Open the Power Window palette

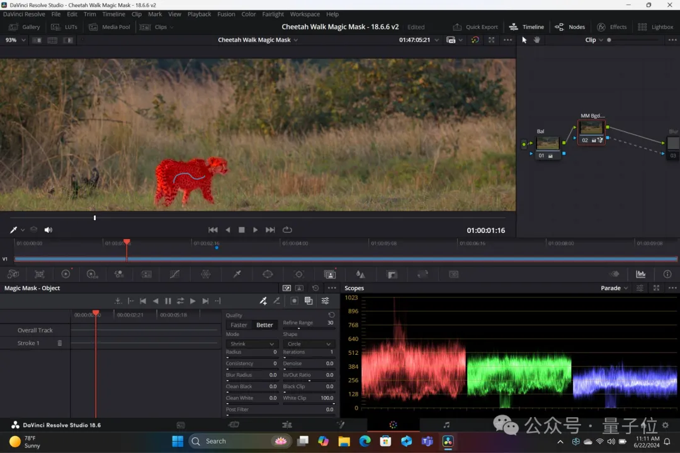(268, 274)
